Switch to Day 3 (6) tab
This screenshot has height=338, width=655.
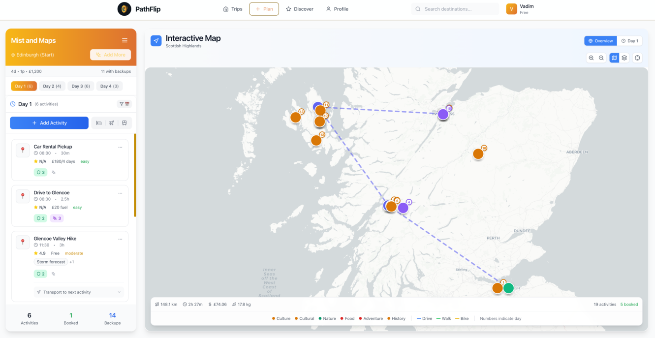coord(81,86)
